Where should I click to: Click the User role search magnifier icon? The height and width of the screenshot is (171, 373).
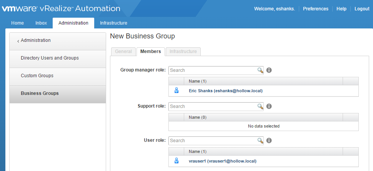(260, 141)
